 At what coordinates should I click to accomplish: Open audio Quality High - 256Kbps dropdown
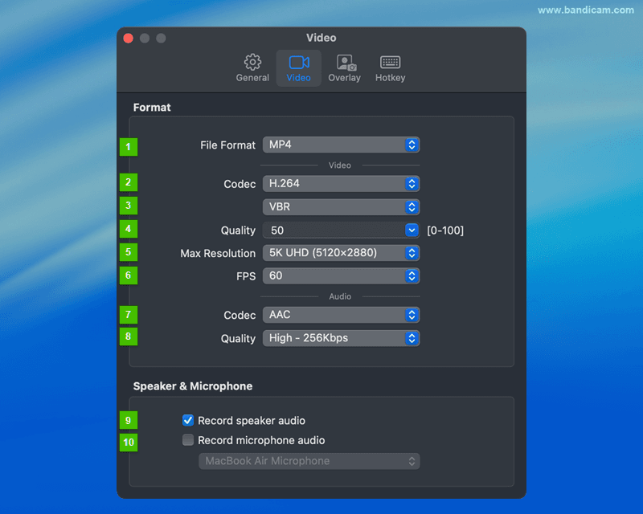341,338
